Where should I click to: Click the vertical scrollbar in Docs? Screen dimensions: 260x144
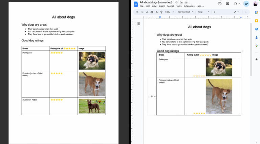tap(251, 50)
